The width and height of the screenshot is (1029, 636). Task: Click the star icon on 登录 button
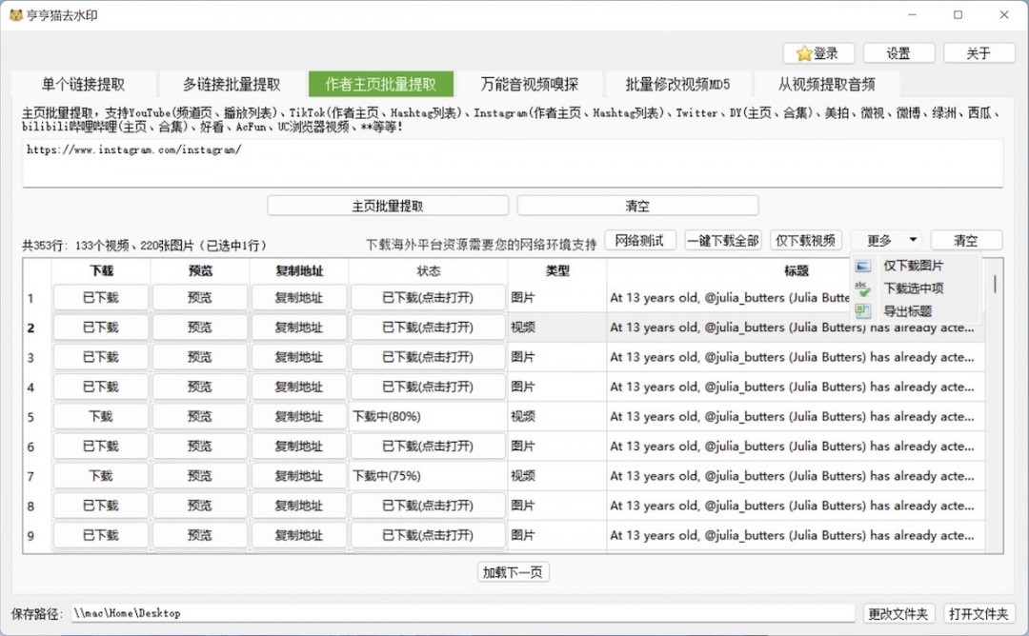click(804, 53)
